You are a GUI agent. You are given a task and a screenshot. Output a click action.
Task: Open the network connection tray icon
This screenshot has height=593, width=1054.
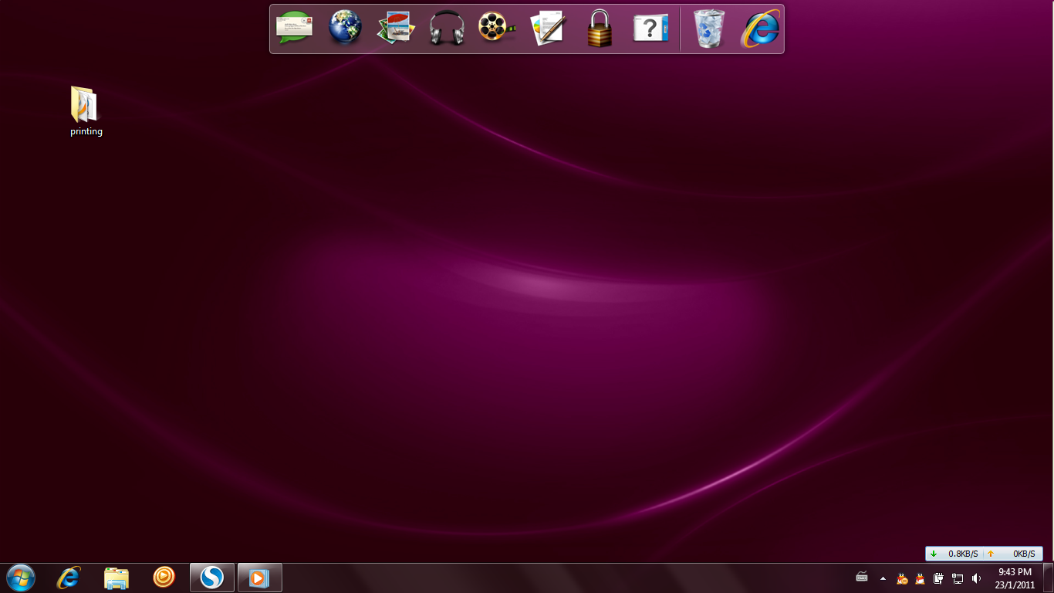coord(958,578)
